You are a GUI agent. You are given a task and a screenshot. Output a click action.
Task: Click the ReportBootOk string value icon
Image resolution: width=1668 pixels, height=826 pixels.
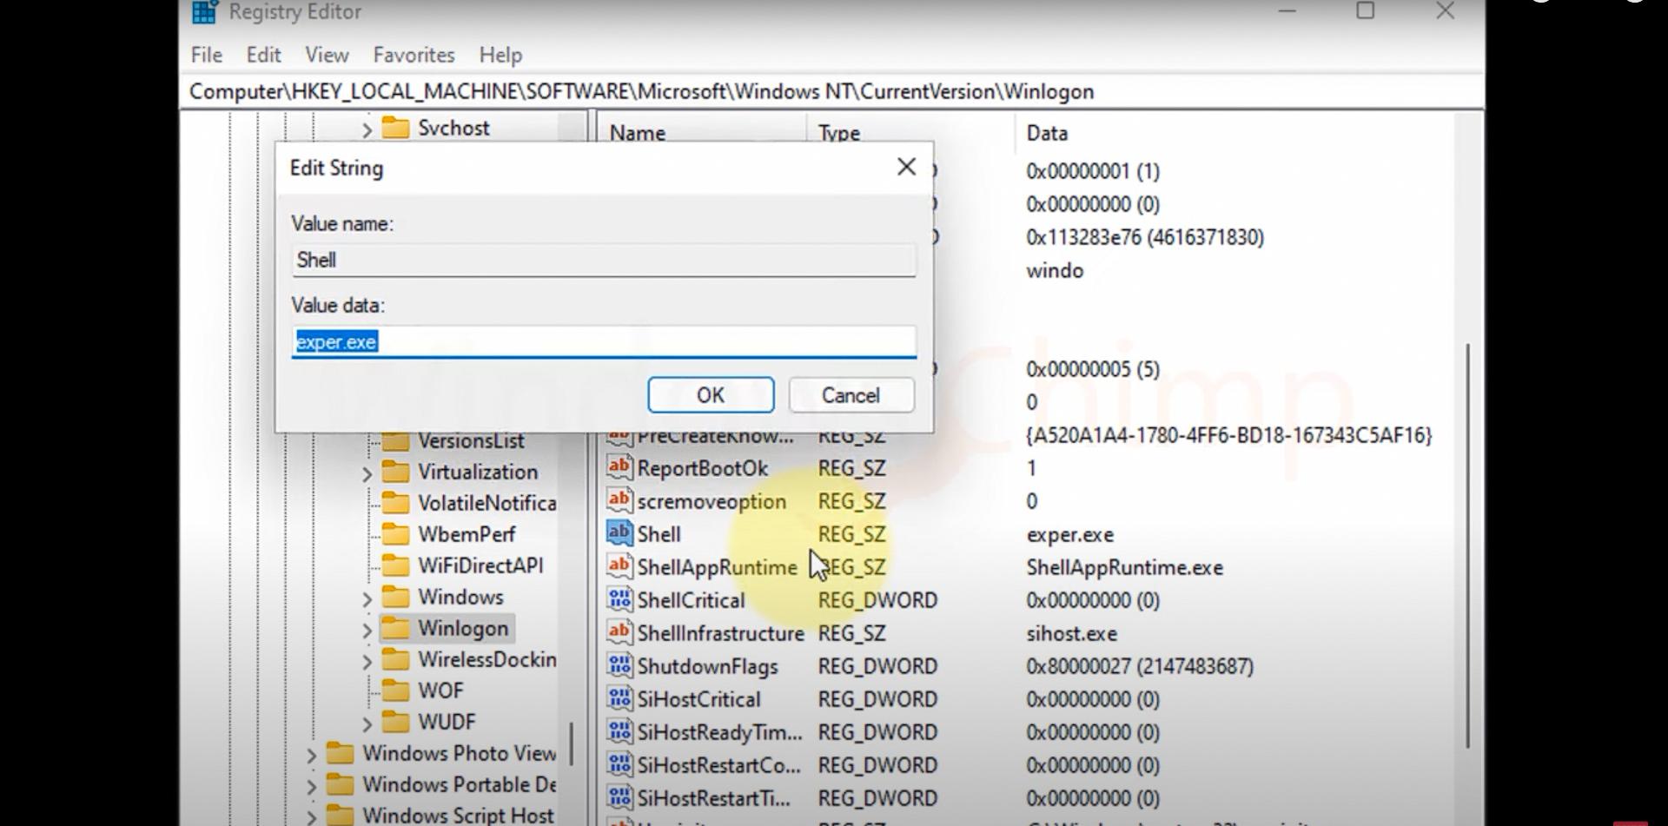click(619, 467)
